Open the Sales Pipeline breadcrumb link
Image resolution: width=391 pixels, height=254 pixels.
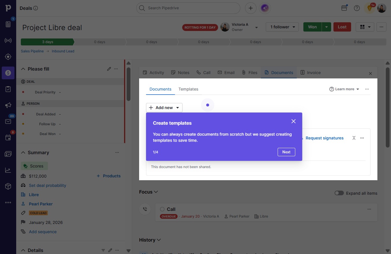tap(32, 51)
